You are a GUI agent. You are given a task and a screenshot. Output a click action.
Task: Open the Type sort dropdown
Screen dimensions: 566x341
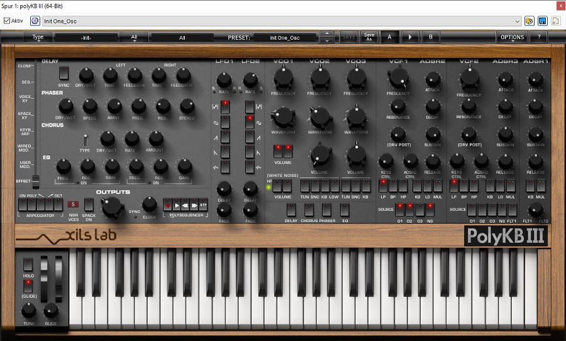point(38,37)
